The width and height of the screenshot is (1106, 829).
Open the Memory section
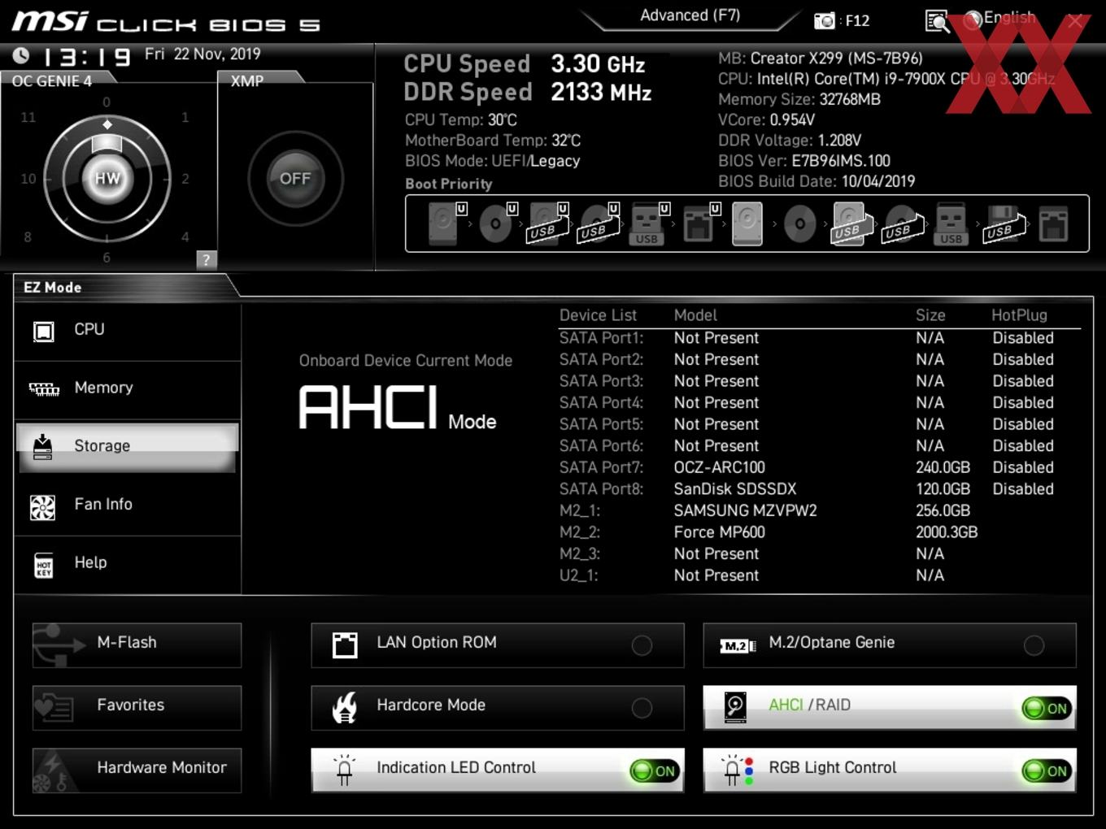pos(128,388)
